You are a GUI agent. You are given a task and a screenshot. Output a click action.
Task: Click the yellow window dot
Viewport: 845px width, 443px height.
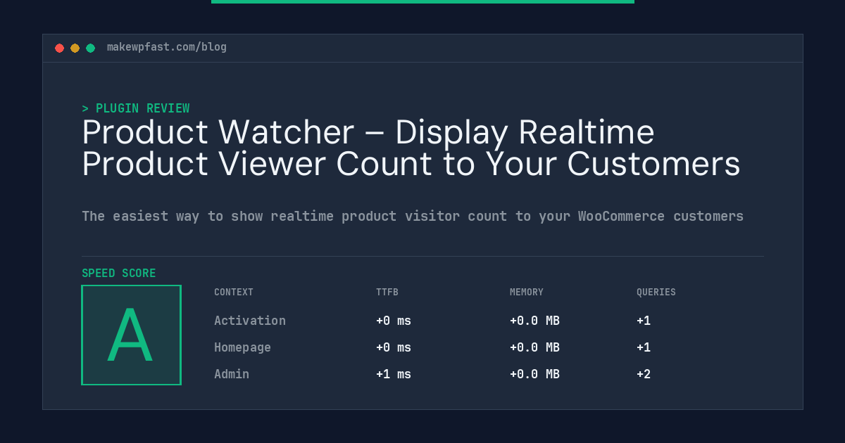pos(75,48)
